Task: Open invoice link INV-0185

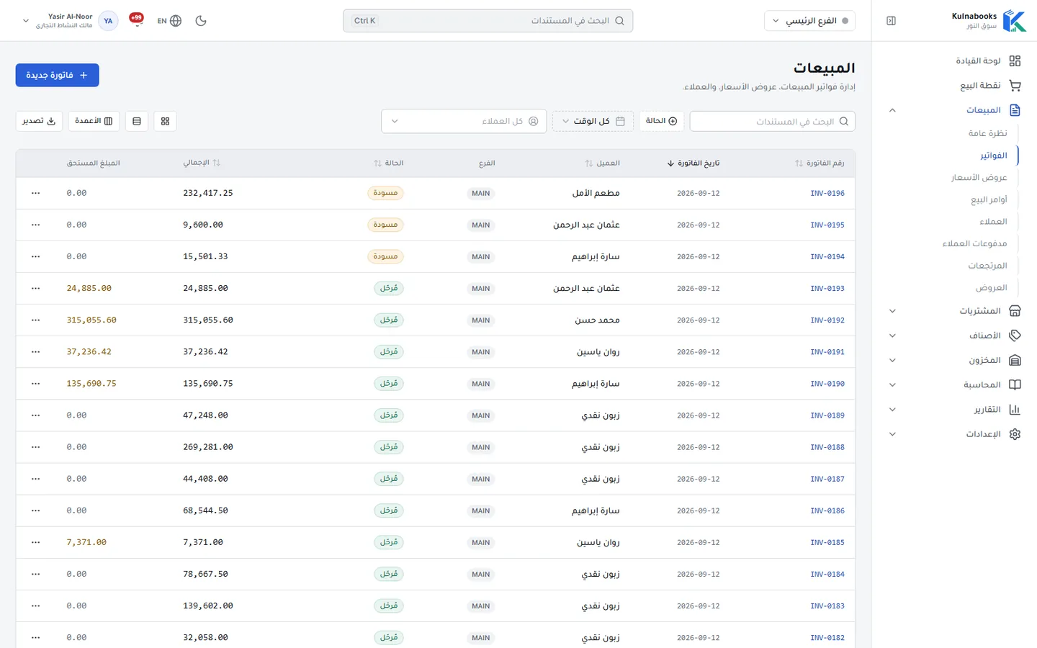Action: tap(827, 542)
